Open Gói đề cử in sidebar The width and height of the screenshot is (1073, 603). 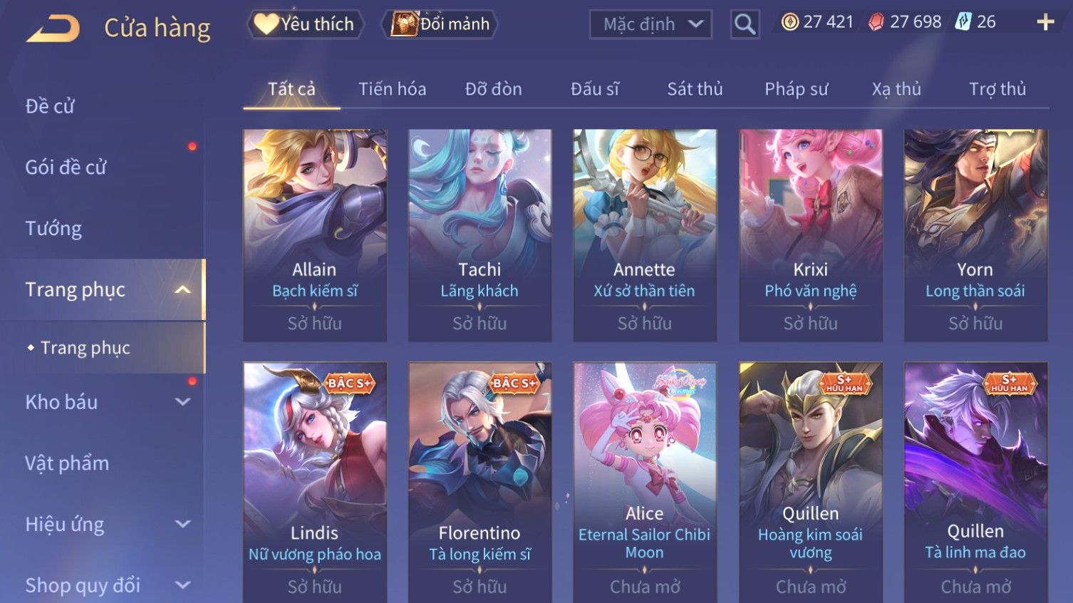(x=66, y=167)
